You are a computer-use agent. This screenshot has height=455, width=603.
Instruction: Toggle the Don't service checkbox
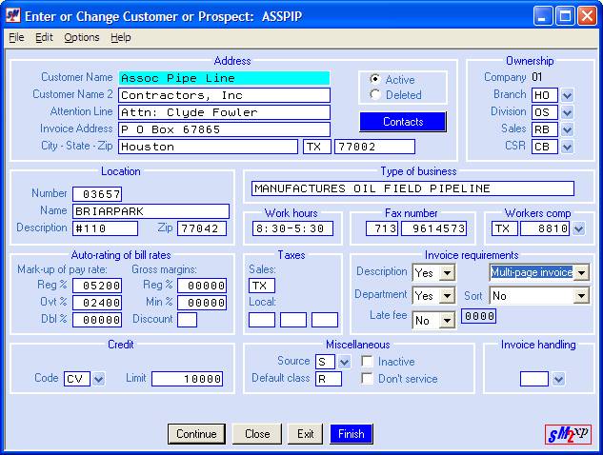click(368, 379)
